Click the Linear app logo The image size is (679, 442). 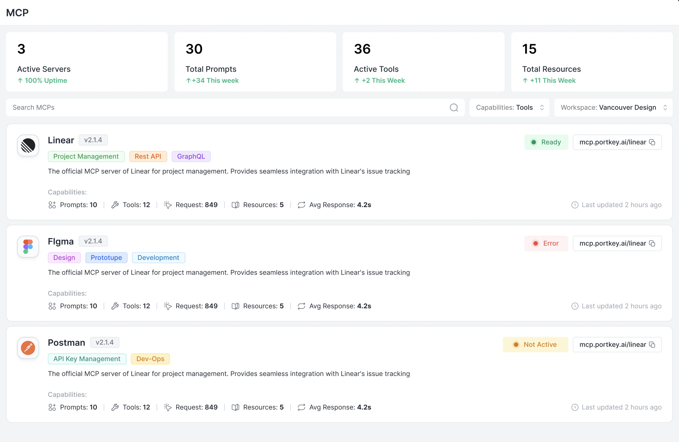pyautogui.click(x=28, y=146)
